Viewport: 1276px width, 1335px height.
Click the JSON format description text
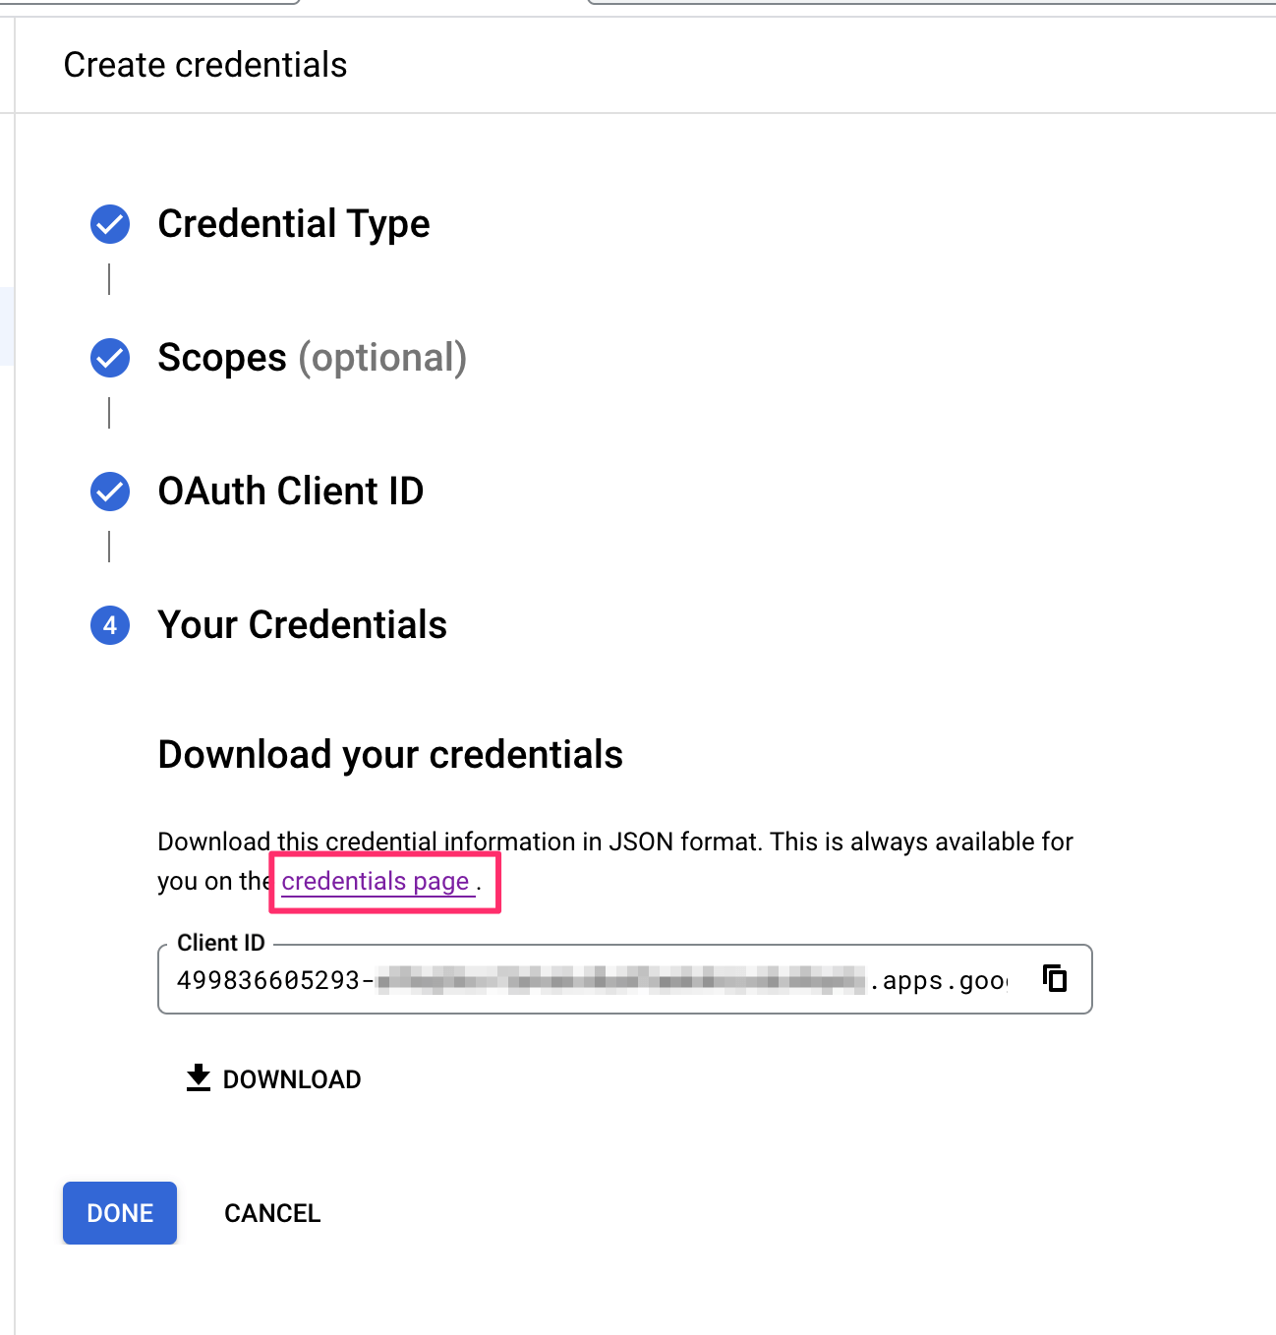coord(614,842)
